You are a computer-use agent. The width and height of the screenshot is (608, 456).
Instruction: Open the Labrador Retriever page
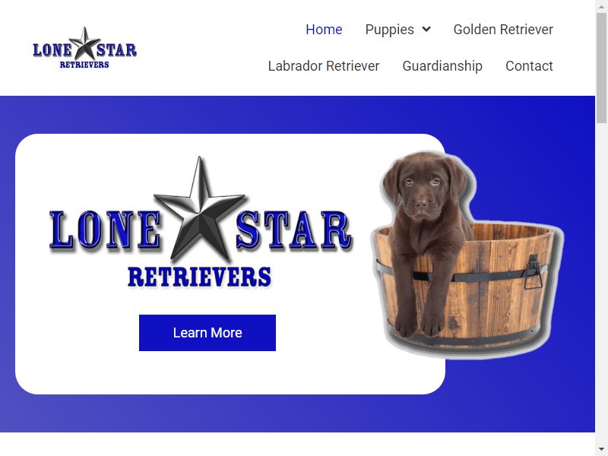pyautogui.click(x=324, y=66)
